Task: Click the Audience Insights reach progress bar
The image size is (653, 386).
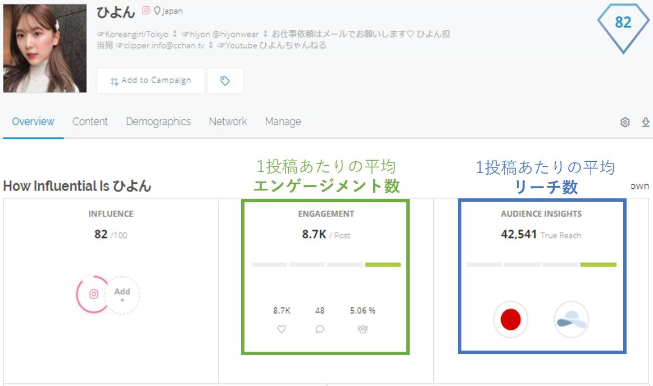Action: (x=541, y=265)
